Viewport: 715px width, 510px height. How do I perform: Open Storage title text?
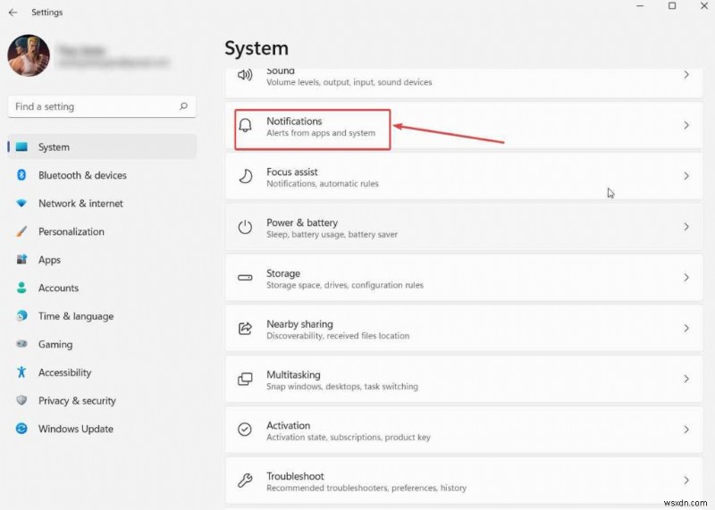[283, 273]
